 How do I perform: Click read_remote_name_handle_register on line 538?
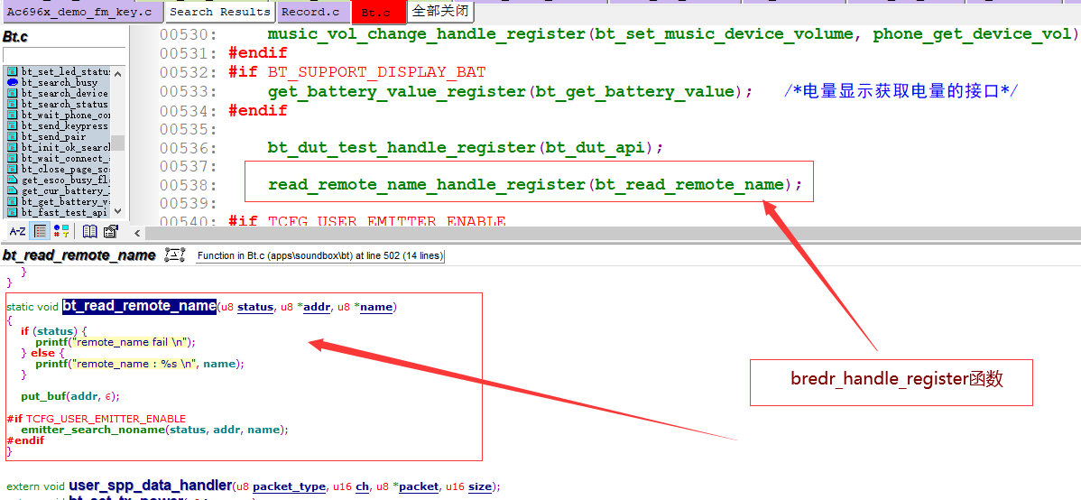pos(428,185)
